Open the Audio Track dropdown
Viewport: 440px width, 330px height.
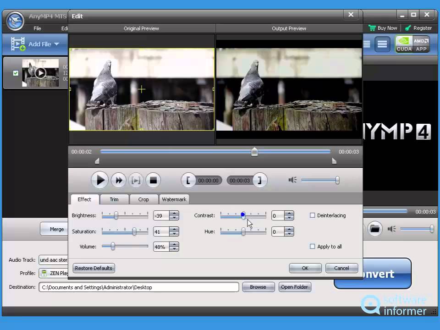[53, 260]
